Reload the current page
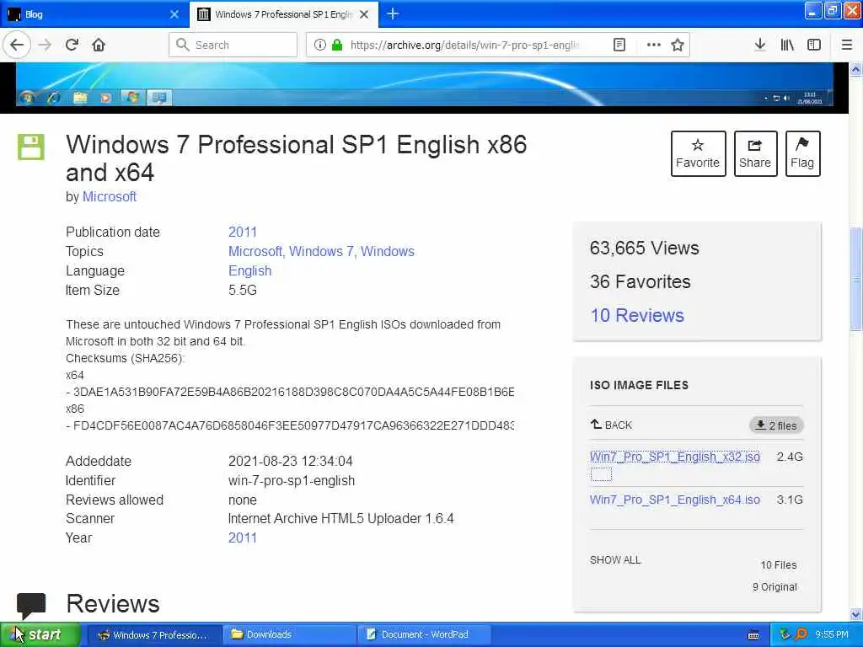This screenshot has width=863, height=647. (x=72, y=45)
